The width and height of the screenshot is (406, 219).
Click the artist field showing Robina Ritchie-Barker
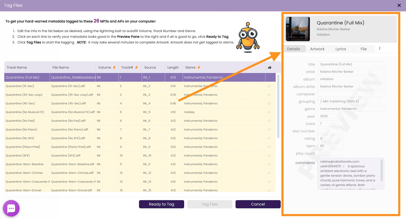point(351,72)
